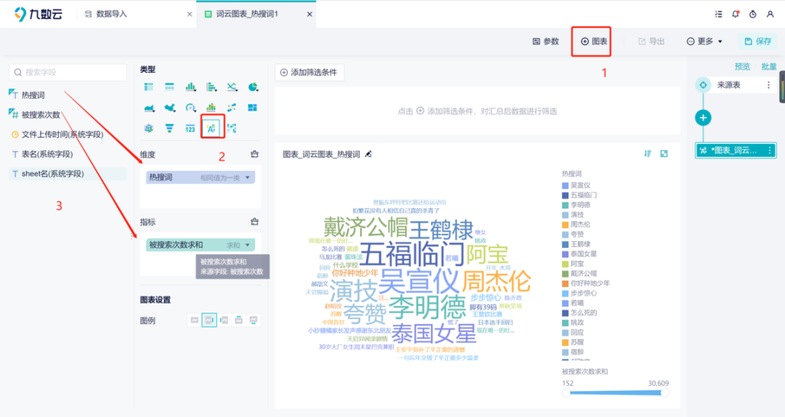Click the 图表 toolbar button
This screenshot has width=785, height=417.
pyautogui.click(x=594, y=41)
